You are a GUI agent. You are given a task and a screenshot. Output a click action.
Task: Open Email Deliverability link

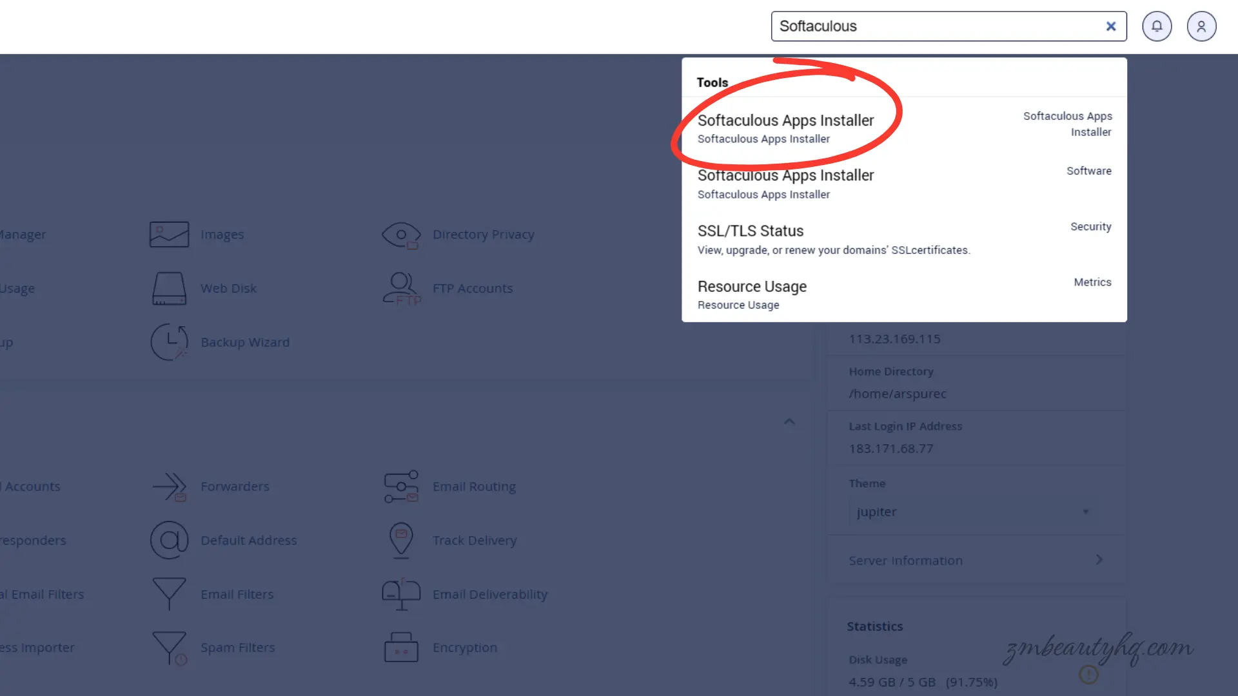click(x=490, y=594)
